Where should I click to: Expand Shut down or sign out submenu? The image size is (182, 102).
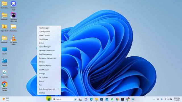point(49,89)
